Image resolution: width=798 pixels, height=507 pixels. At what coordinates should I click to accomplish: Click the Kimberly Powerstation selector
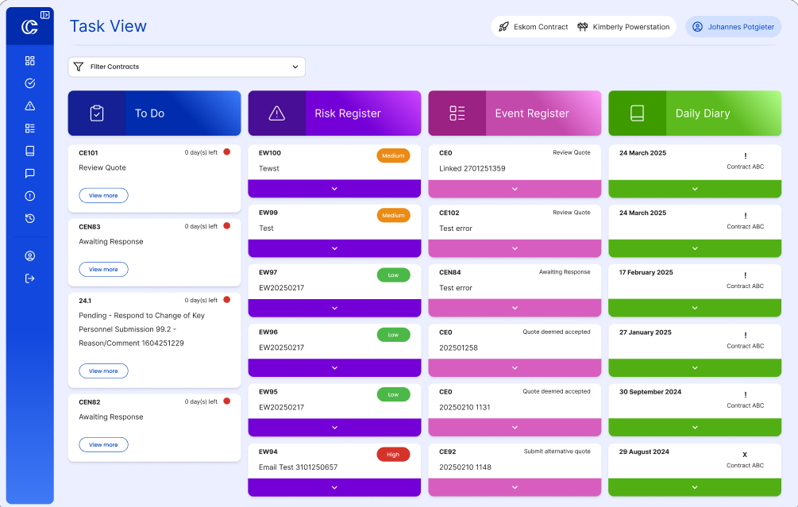coord(623,27)
